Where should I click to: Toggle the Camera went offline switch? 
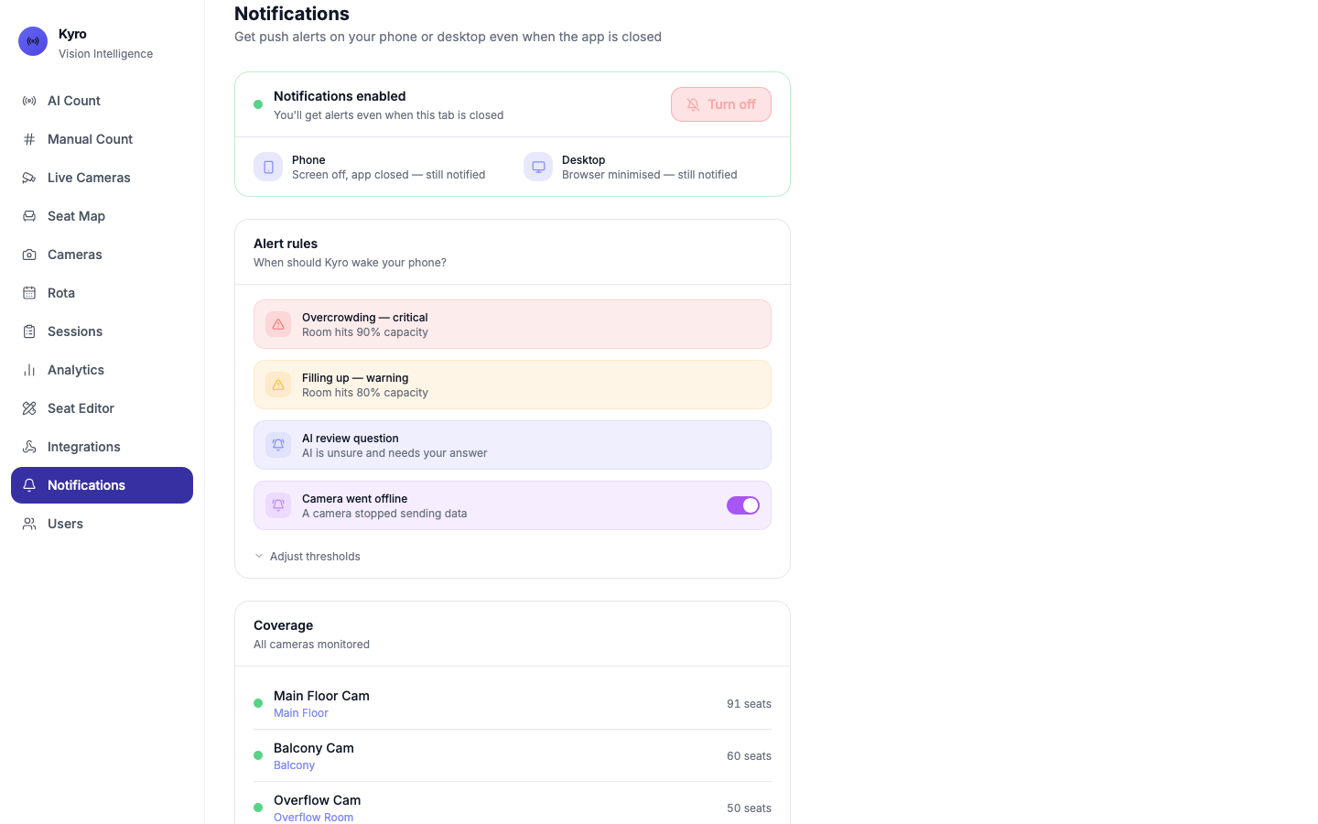743,505
